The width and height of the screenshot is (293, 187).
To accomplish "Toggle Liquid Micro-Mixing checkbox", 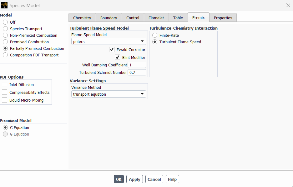I will click(x=5, y=100).
